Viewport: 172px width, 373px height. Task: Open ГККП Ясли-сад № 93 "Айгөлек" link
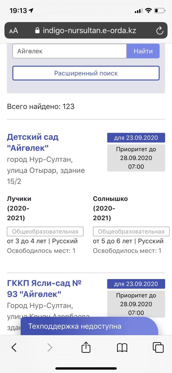click(x=44, y=289)
